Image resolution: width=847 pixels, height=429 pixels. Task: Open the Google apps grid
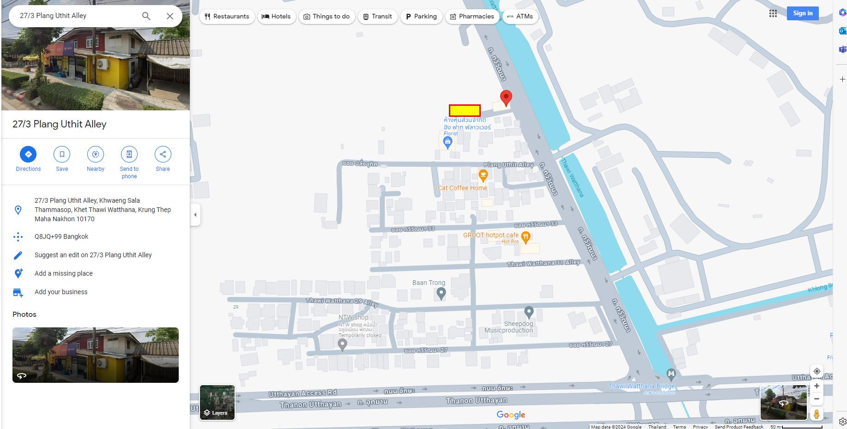tap(773, 13)
